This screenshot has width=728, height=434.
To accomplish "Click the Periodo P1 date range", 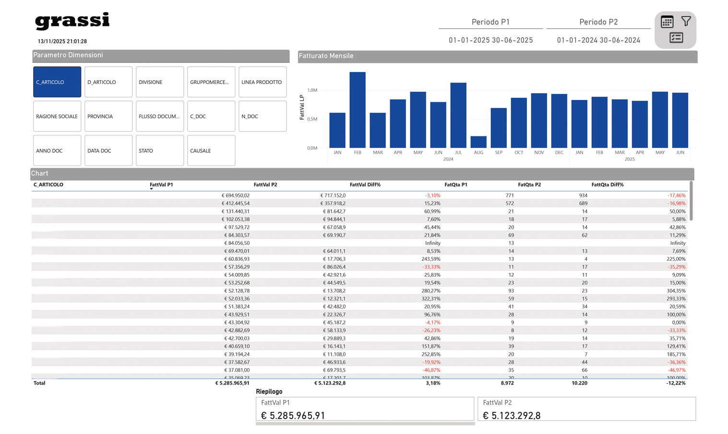I will coord(490,40).
